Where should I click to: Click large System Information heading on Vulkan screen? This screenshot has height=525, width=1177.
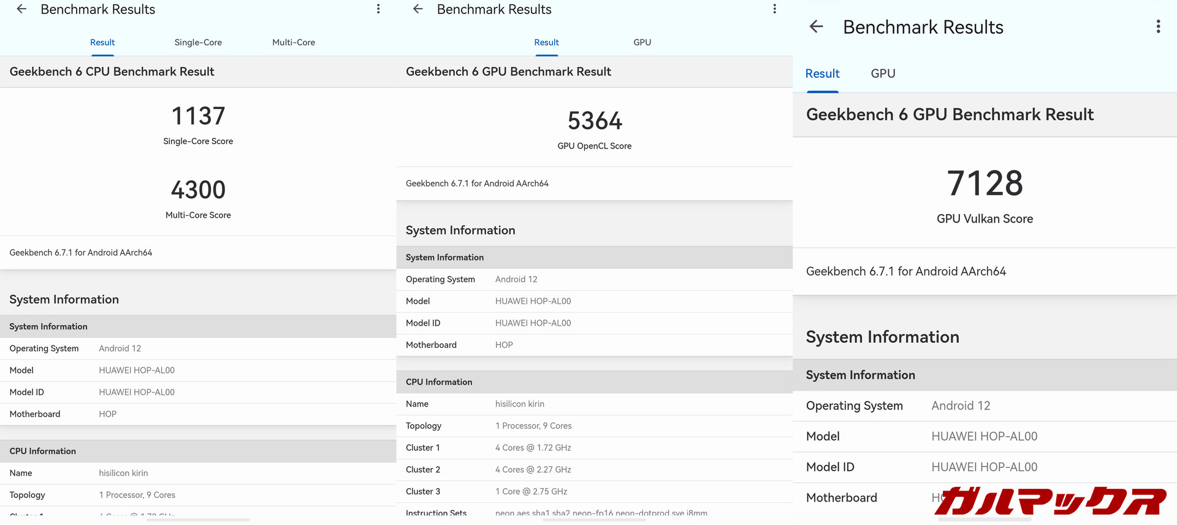[882, 337]
